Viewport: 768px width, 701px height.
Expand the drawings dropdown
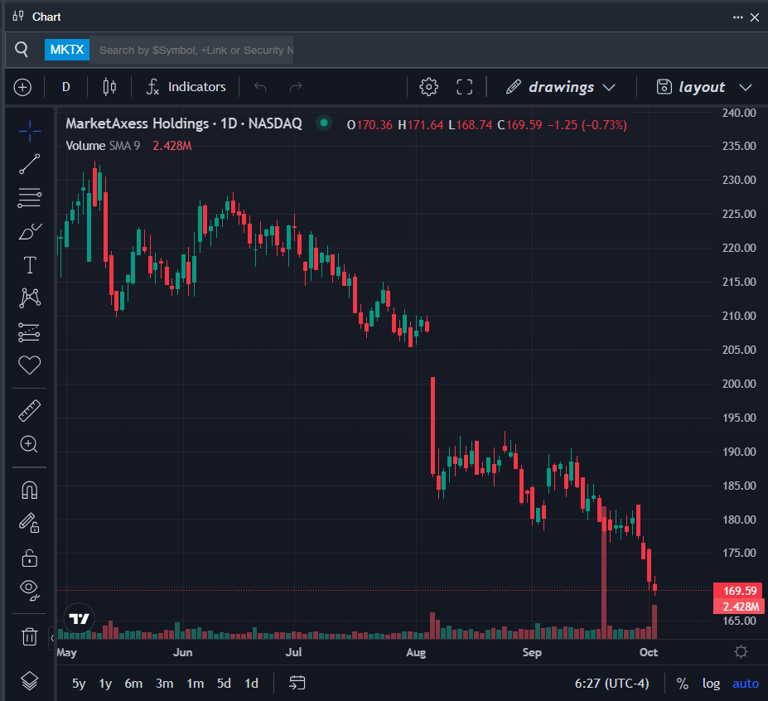click(561, 87)
